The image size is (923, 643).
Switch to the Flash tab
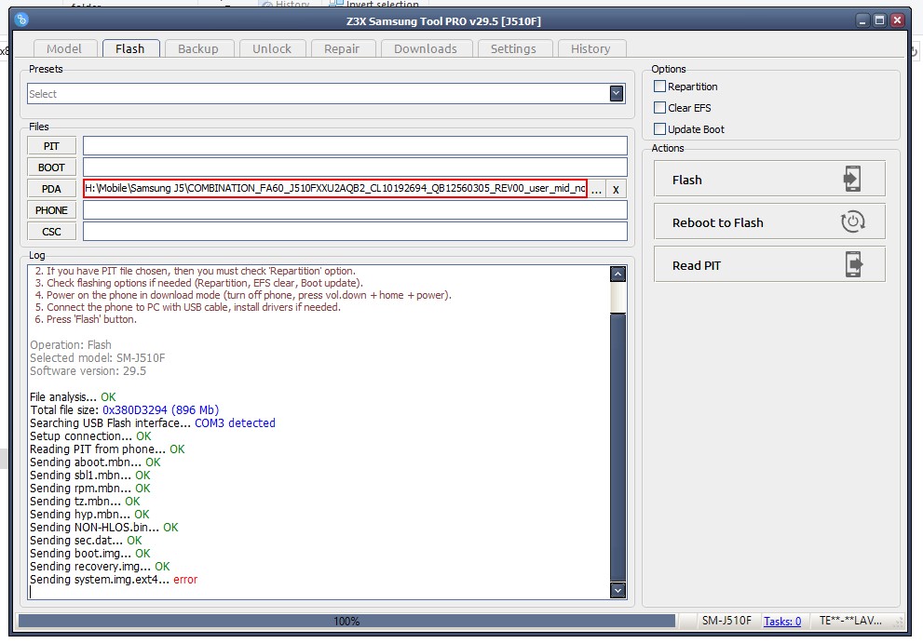pyautogui.click(x=129, y=48)
